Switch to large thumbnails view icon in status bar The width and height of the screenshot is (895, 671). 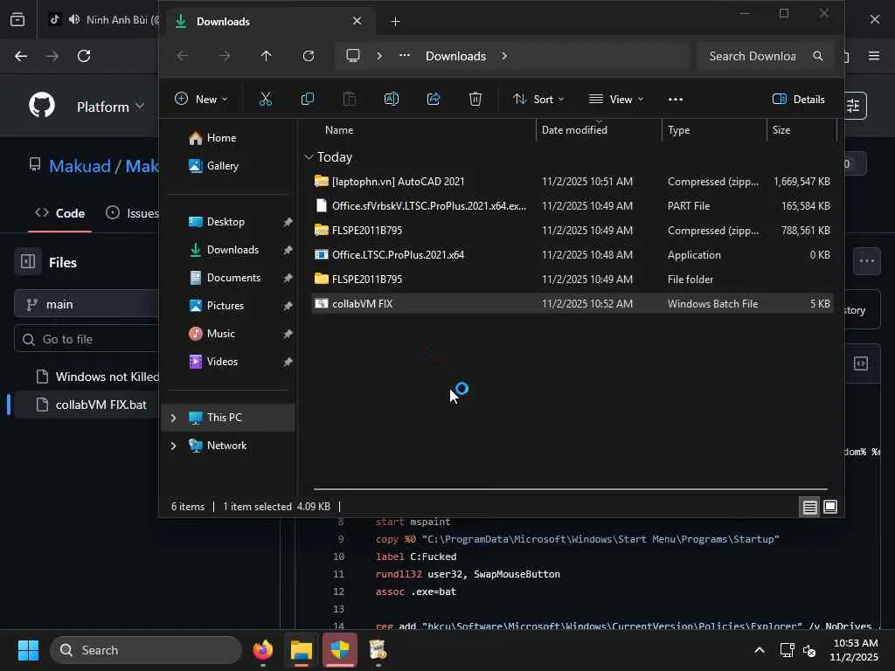830,507
